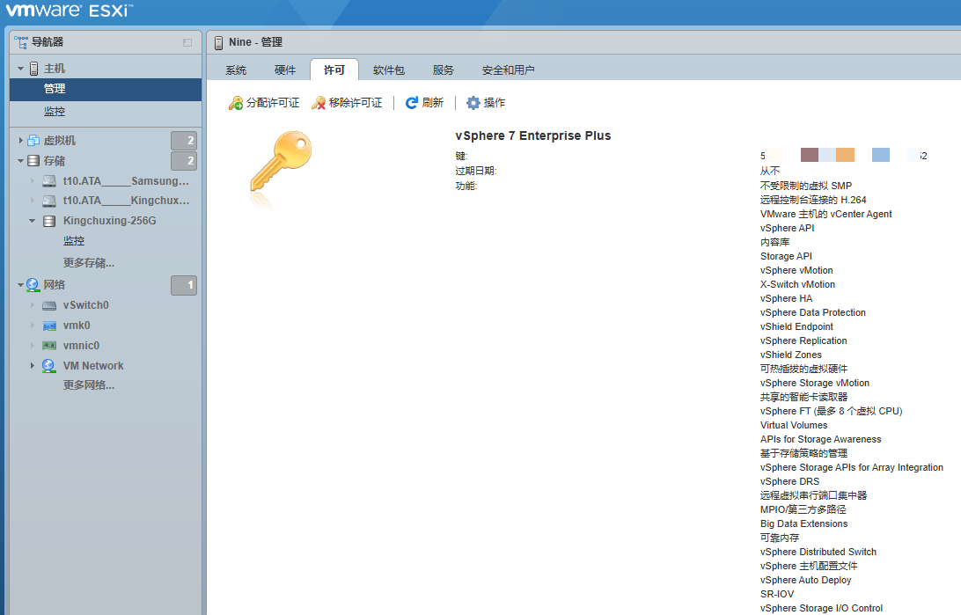Click the 'SR-IOV' feature text
The height and width of the screenshot is (615, 961).
tap(777, 594)
